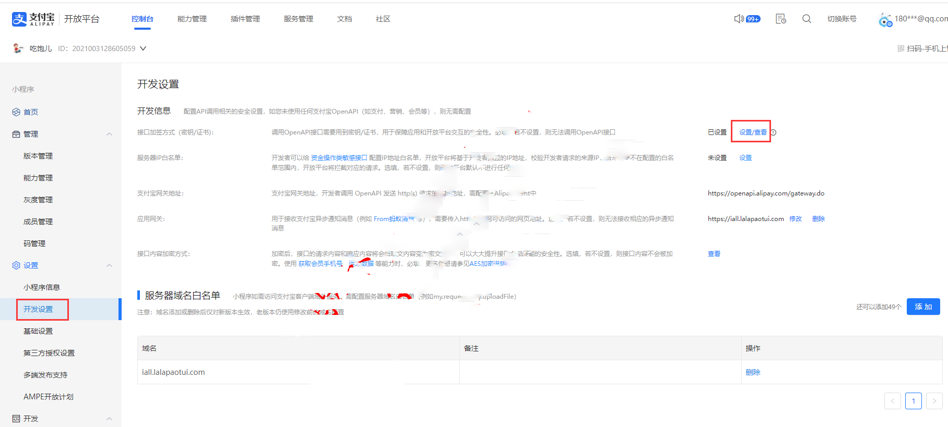Open 第三方授权设置 in sidebar
948x427 pixels.
pyautogui.click(x=49, y=353)
